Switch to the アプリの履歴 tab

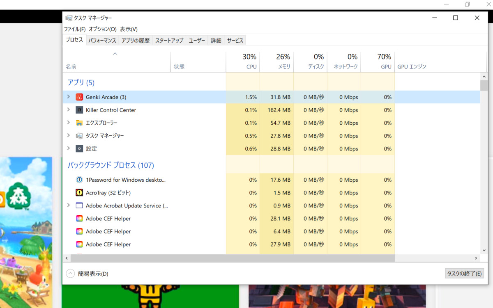coord(136,41)
